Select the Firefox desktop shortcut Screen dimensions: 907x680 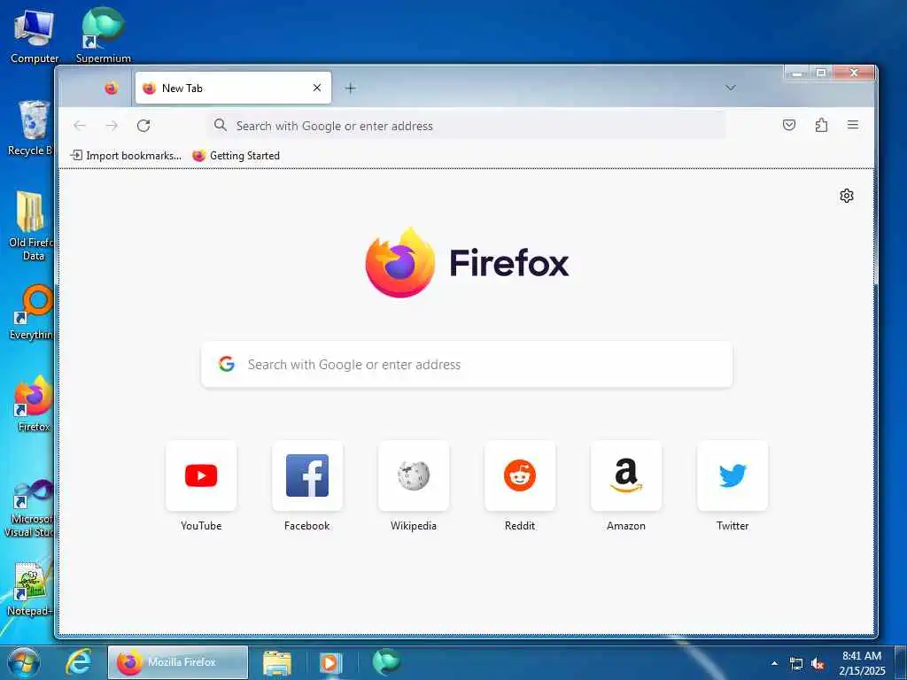tap(33, 404)
